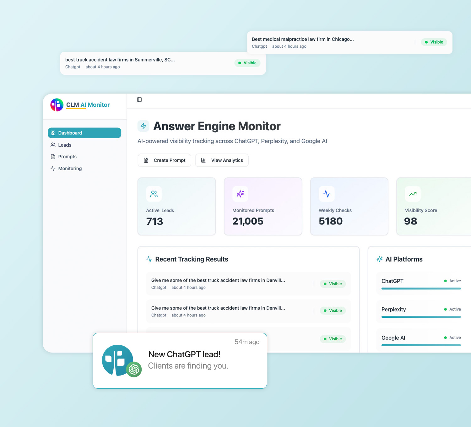This screenshot has width=471, height=427.
Task: Click 'Best medical malpractice law firm in Chicago...' text
Action: tap(303, 39)
